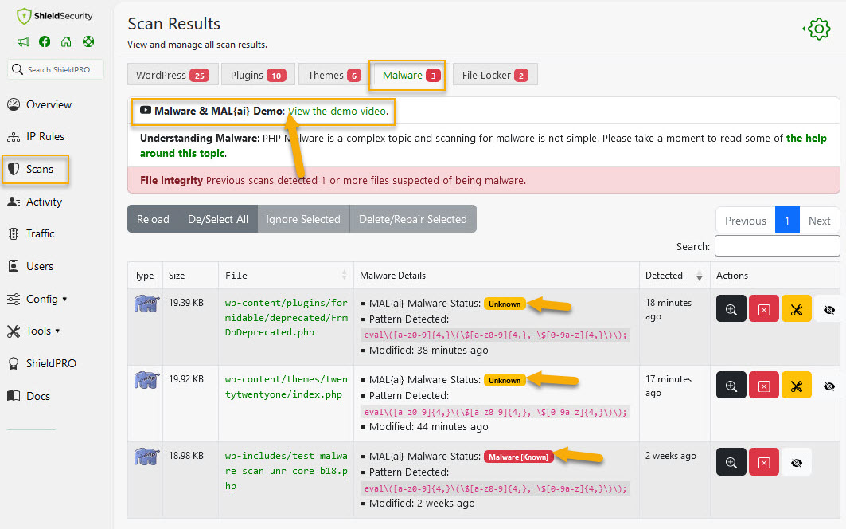Go to Previous results page

pyautogui.click(x=745, y=221)
